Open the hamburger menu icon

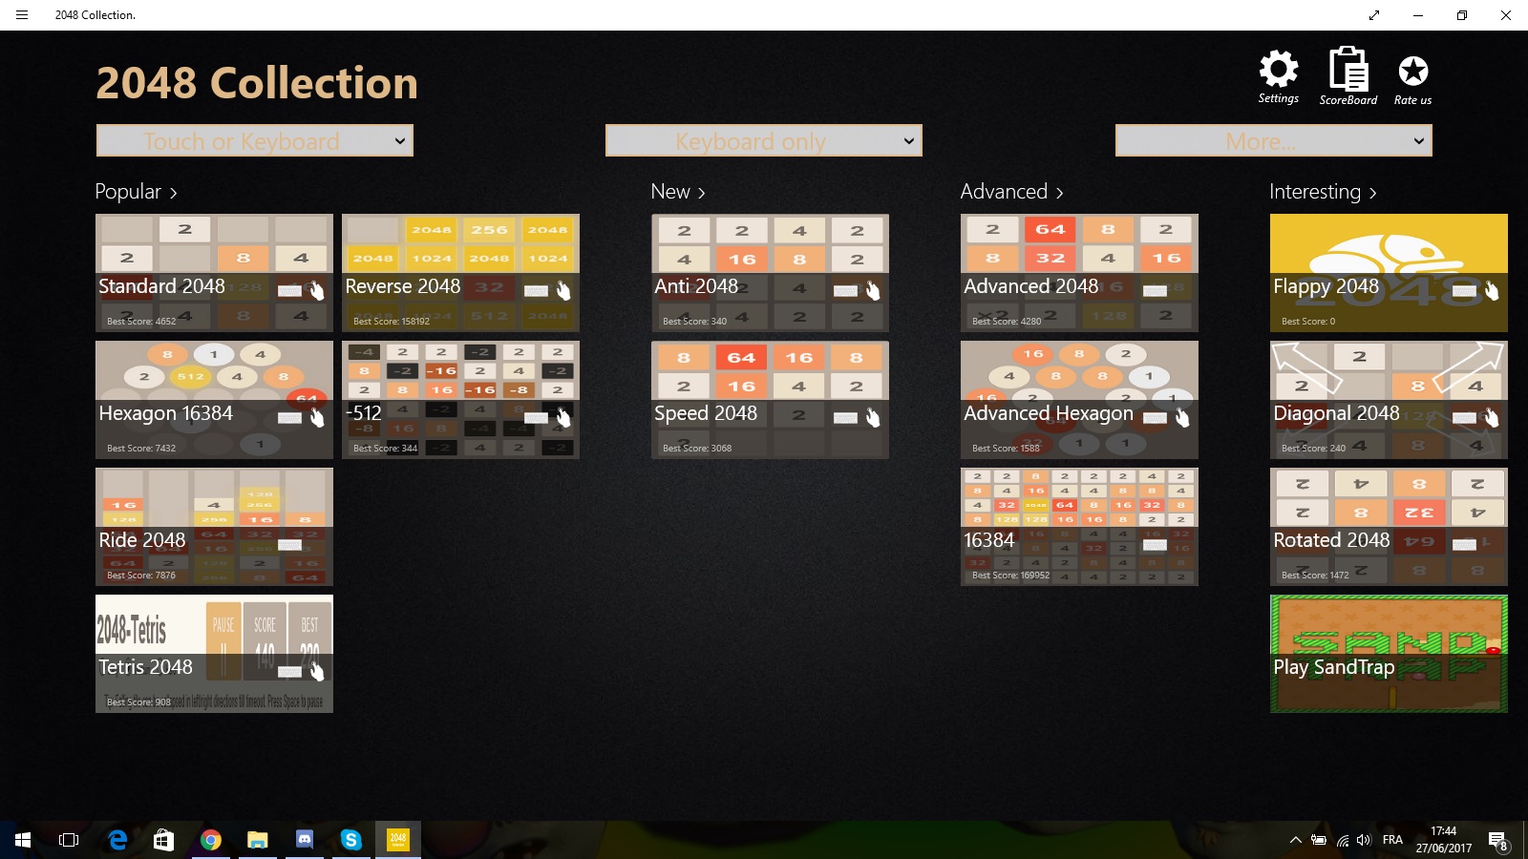22,15
